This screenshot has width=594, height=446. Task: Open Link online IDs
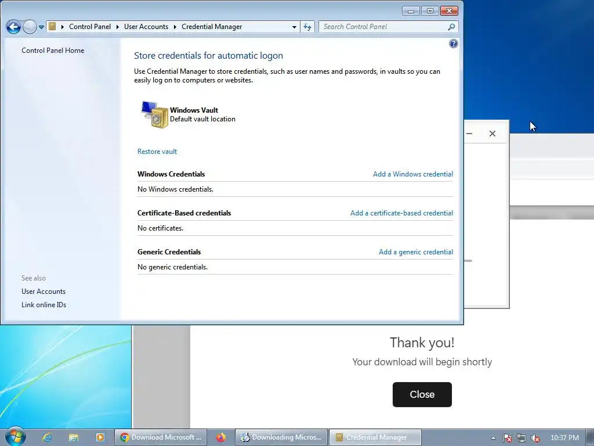click(44, 305)
